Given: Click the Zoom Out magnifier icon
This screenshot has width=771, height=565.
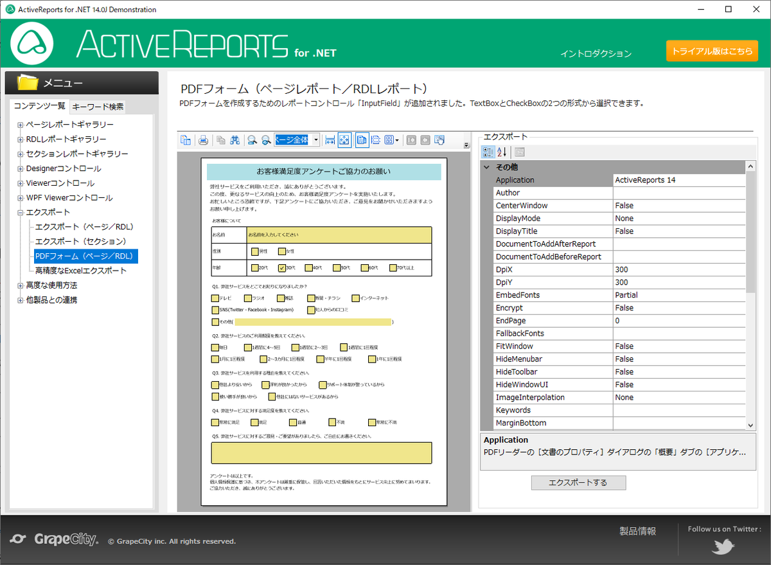Looking at the screenshot, I should (253, 140).
